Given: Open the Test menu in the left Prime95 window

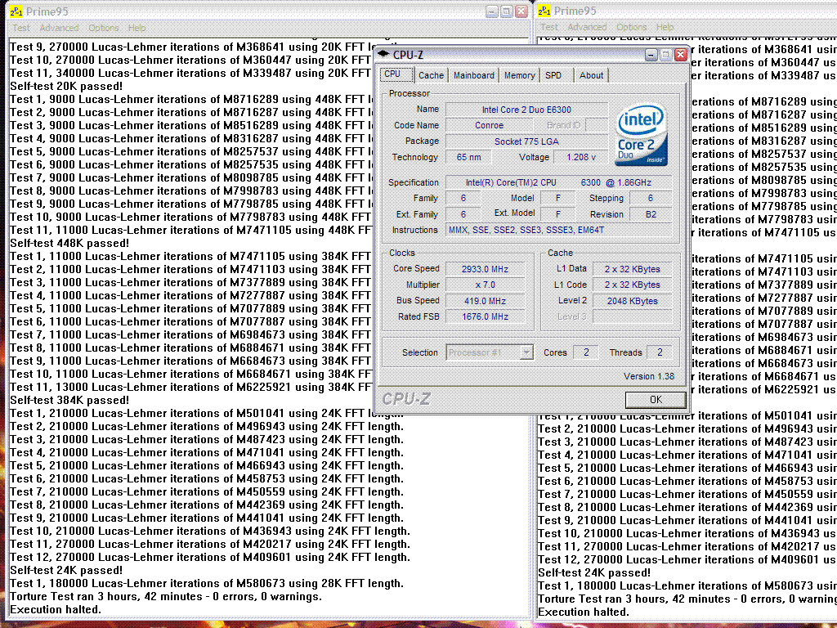Looking at the screenshot, I should click(x=21, y=28).
